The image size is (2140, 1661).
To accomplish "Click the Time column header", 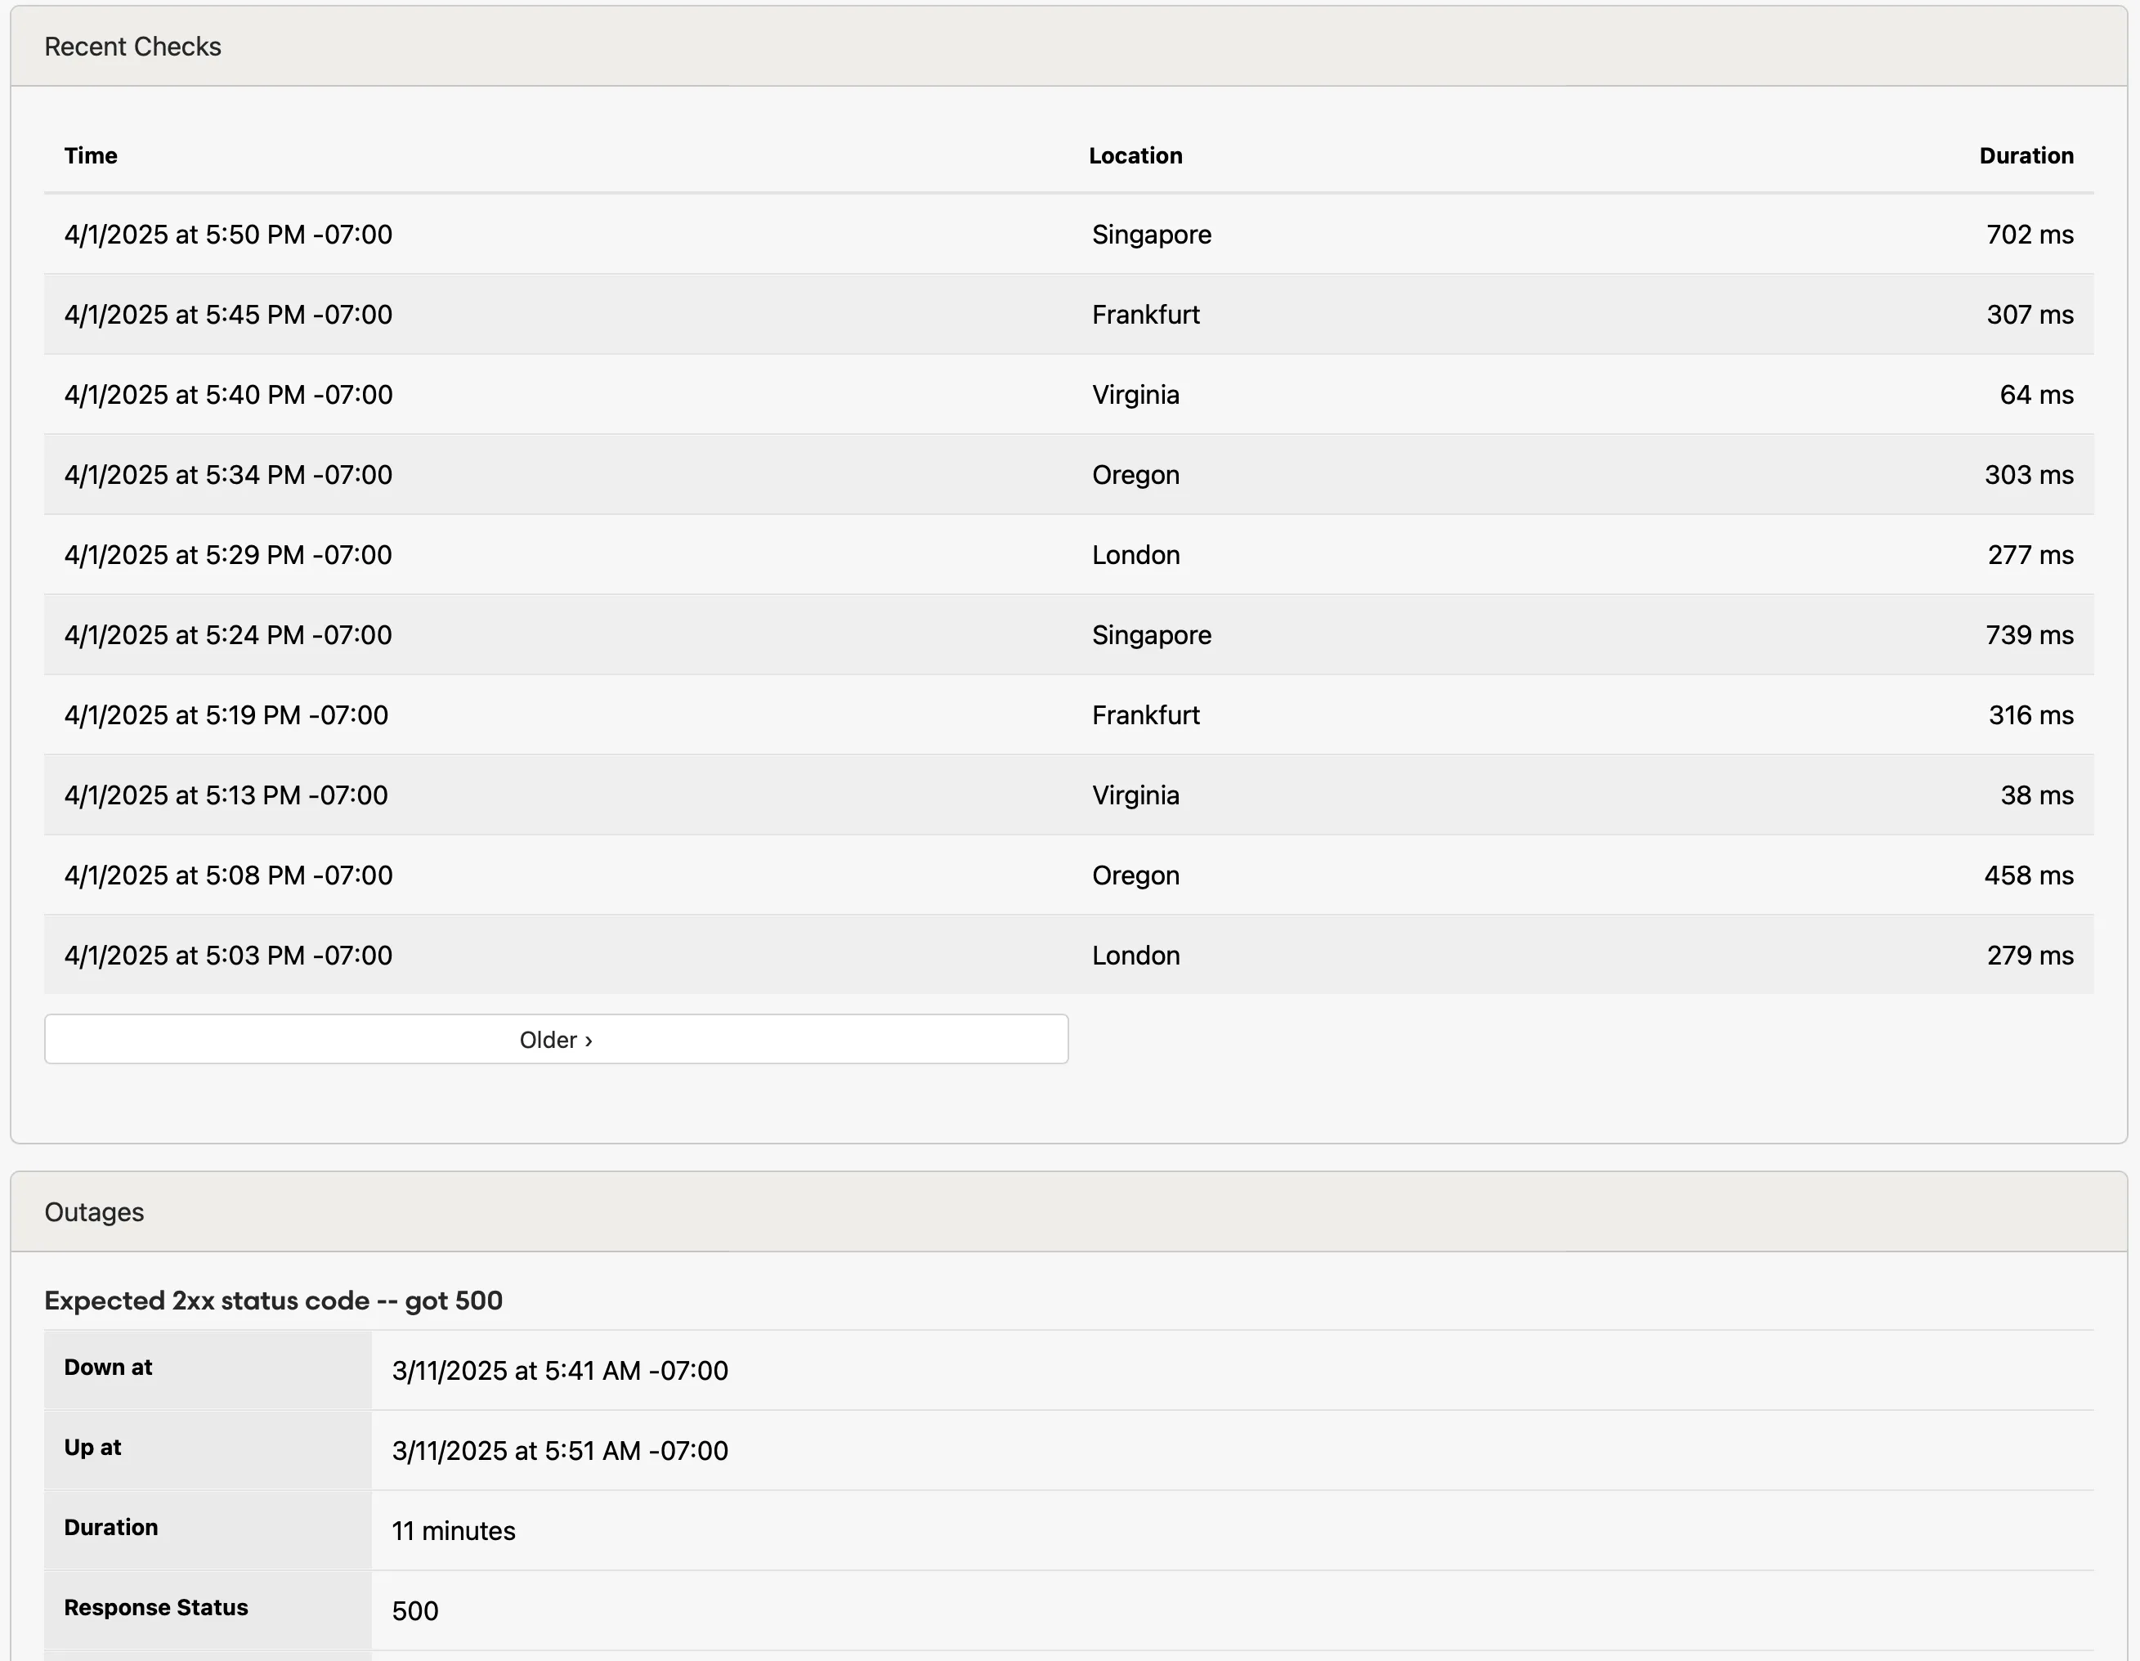I will coord(90,154).
